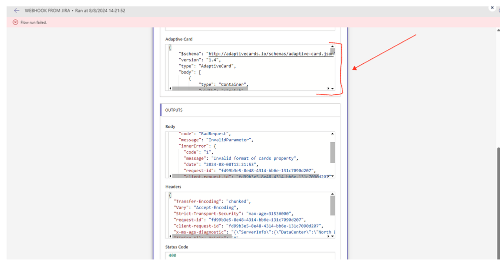Click the "type": "Container" line
Screen dimensions: 500x268
tap(223, 84)
